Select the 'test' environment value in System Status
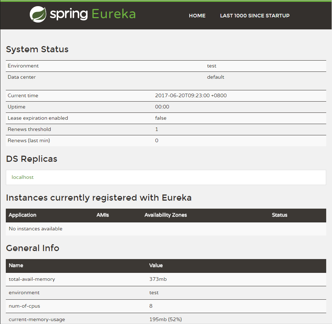 (211, 66)
